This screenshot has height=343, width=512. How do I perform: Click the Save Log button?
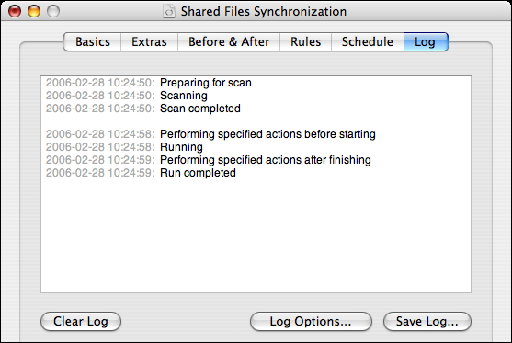427,322
